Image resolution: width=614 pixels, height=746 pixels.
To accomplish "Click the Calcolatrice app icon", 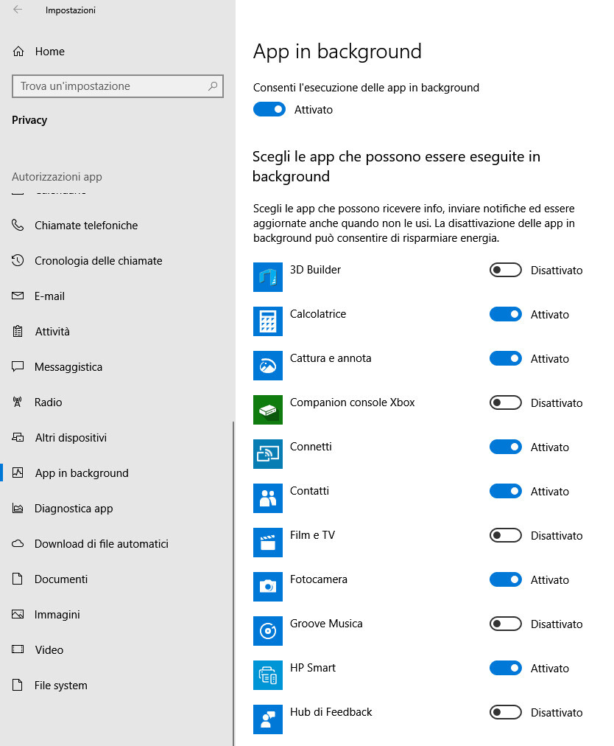I will coord(267,321).
